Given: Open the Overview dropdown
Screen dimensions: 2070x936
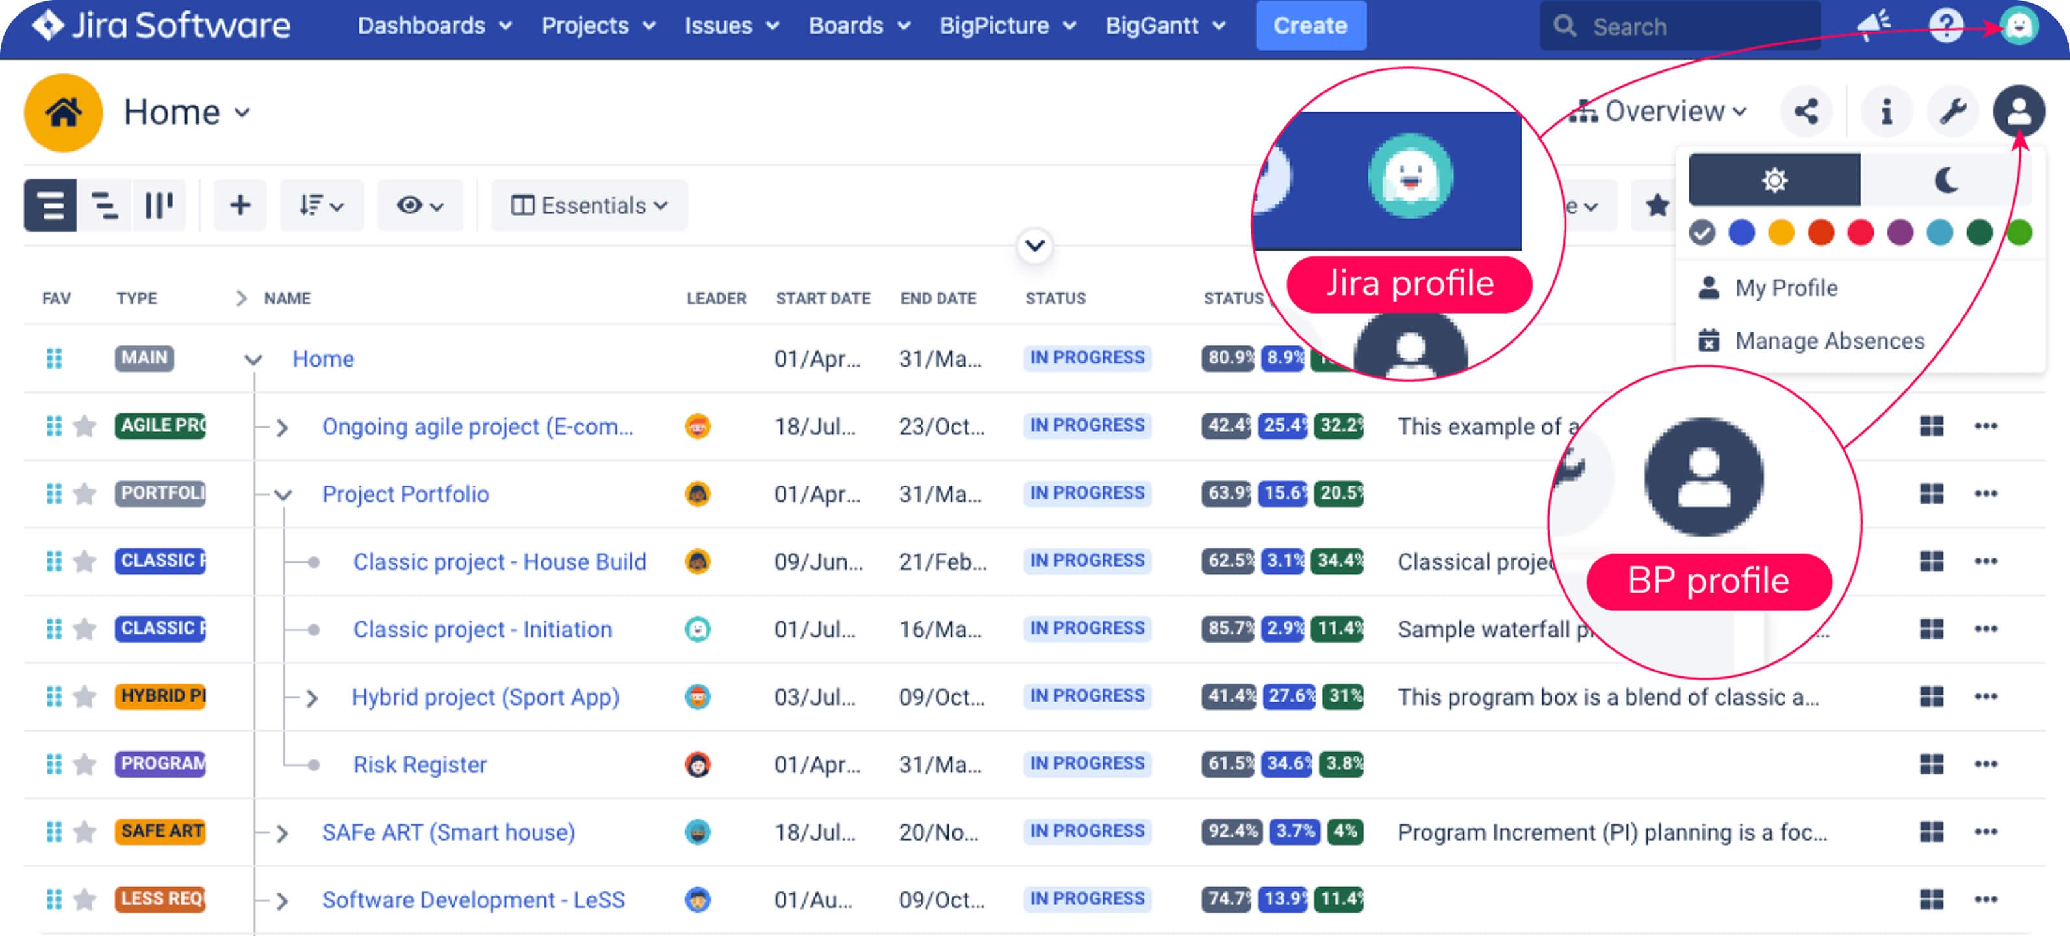Looking at the screenshot, I should pos(1657,111).
